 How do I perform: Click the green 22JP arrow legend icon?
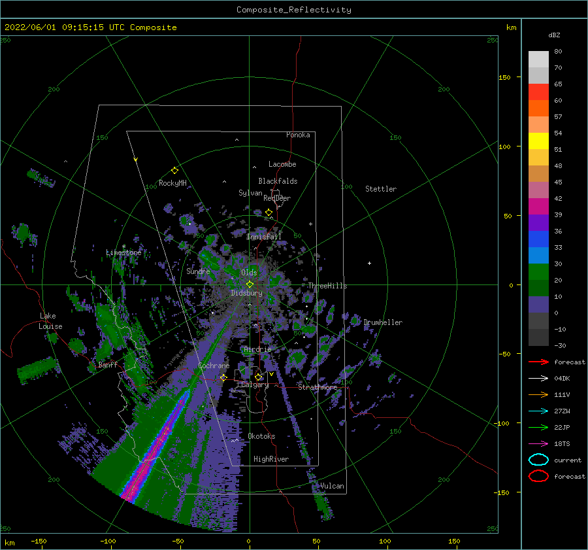click(x=538, y=427)
